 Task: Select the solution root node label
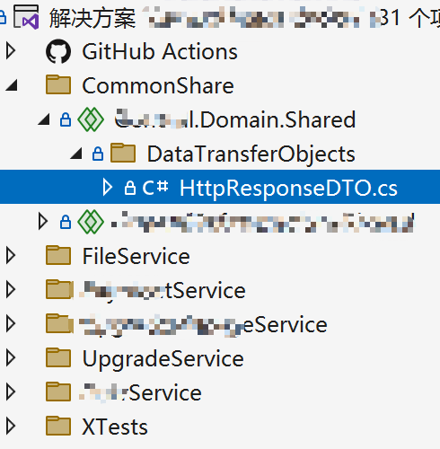point(92,18)
